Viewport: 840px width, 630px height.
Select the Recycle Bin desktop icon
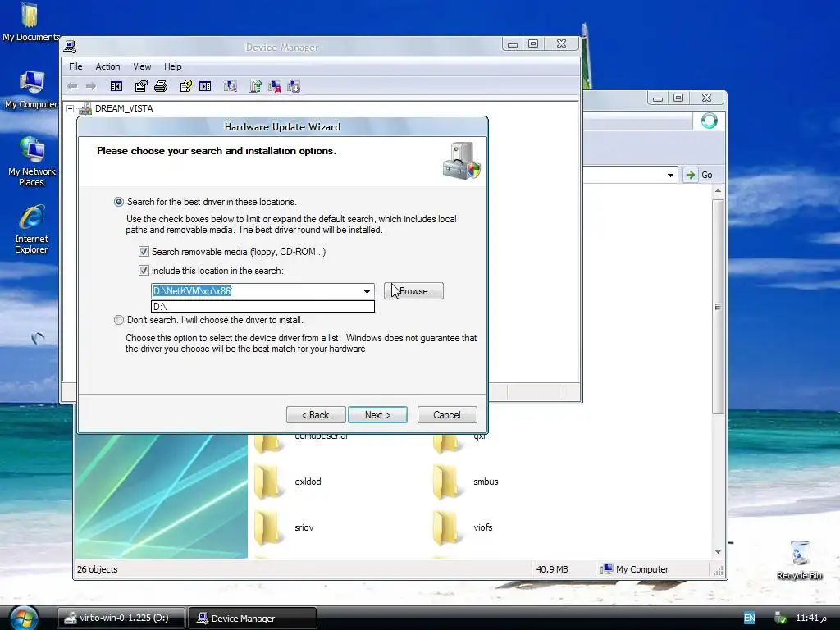[799, 559]
